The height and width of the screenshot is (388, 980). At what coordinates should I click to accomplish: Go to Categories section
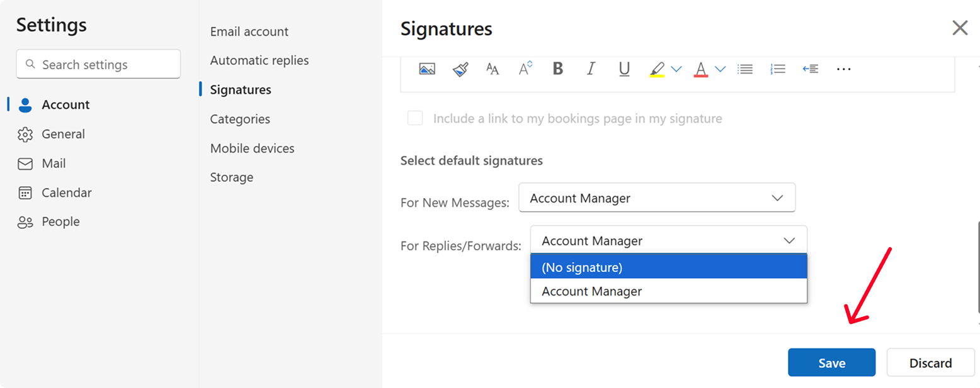(x=240, y=119)
